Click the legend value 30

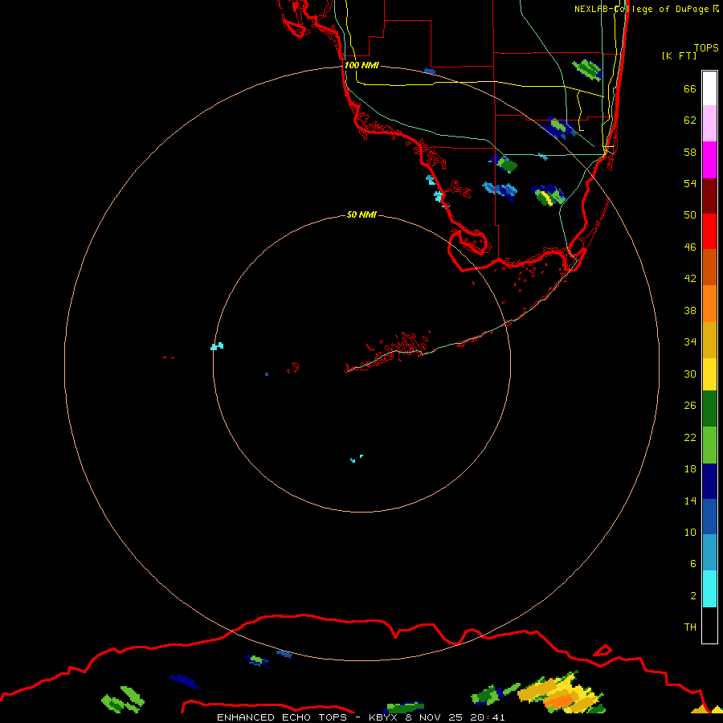[690, 374]
